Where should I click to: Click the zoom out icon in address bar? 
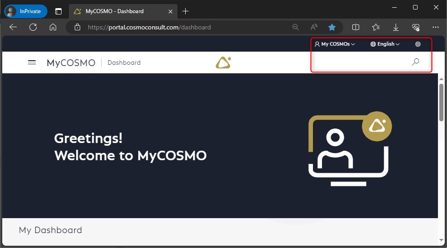(296, 27)
